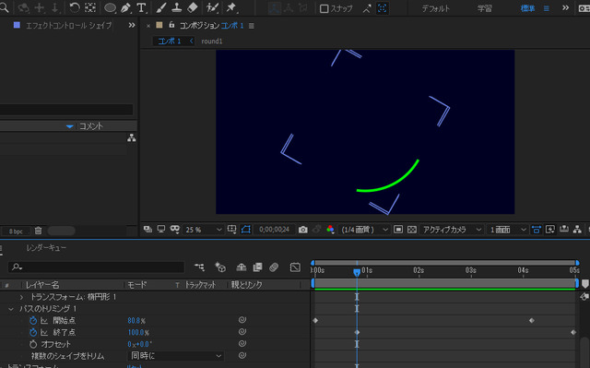The width and height of the screenshot is (590, 368).
Task: Toggle stopwatch for 開始点 property
Action: click(33, 321)
